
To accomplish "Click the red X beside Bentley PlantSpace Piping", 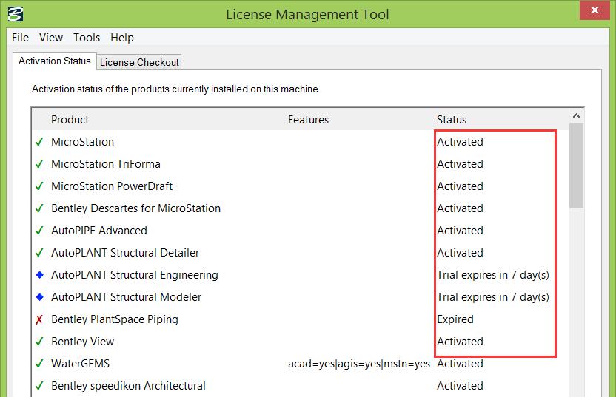I will tap(39, 319).
